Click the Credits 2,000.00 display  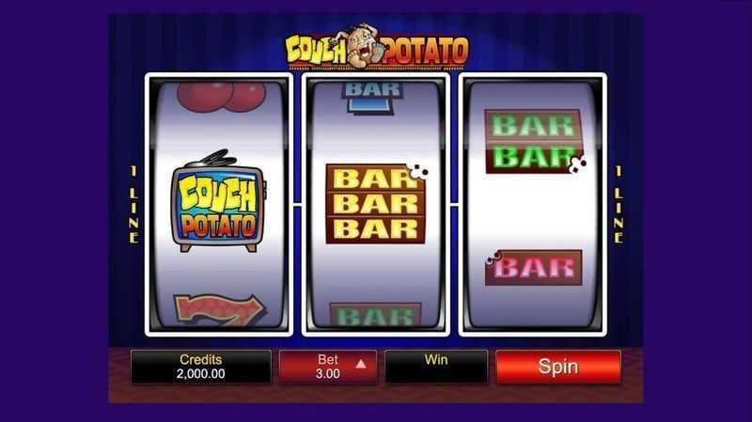pyautogui.click(x=201, y=367)
